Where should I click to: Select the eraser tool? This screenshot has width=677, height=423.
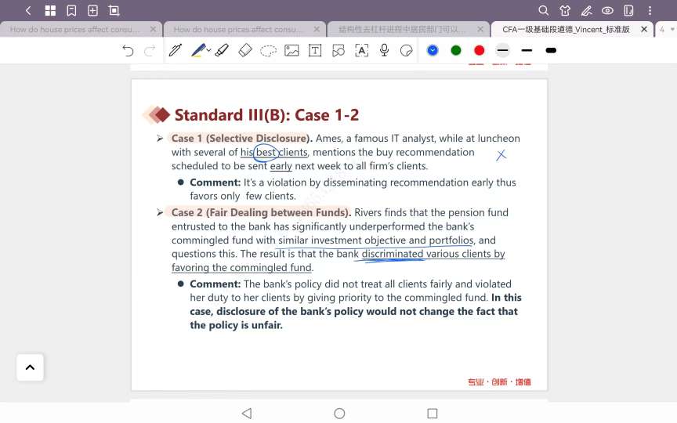244,50
